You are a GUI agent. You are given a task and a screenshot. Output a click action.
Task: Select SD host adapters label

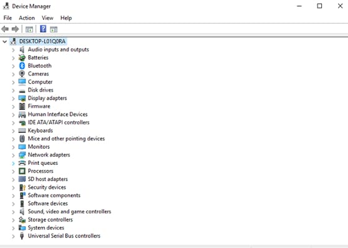(x=48, y=179)
